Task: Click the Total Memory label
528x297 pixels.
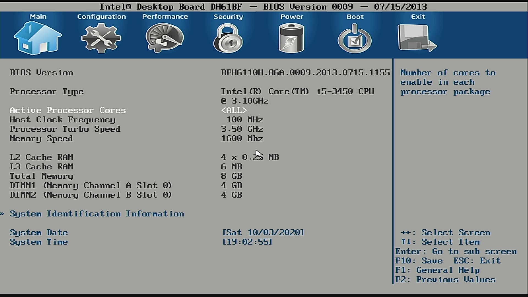Action: tap(42, 176)
